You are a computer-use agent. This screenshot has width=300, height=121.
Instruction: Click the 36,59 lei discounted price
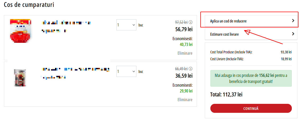coord(184,76)
